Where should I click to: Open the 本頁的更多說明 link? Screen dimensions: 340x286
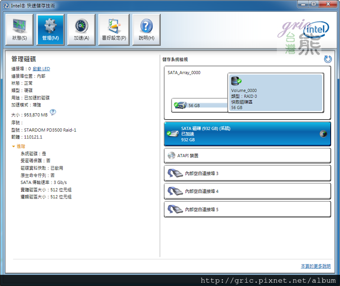(x=316, y=266)
